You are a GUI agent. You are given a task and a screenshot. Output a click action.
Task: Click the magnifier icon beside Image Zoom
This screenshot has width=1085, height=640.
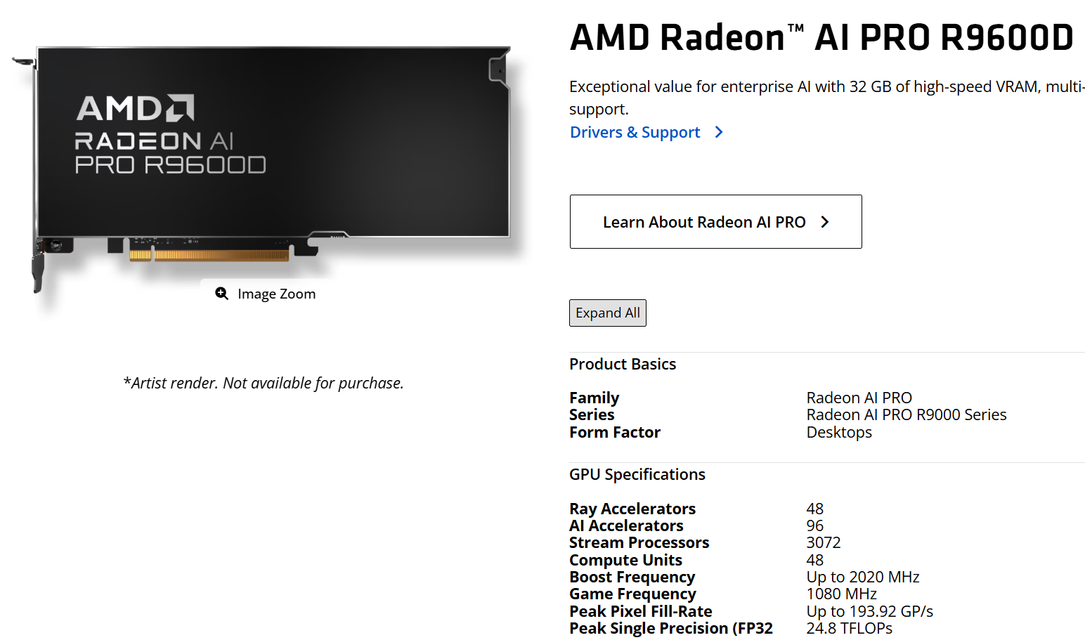pyautogui.click(x=221, y=294)
